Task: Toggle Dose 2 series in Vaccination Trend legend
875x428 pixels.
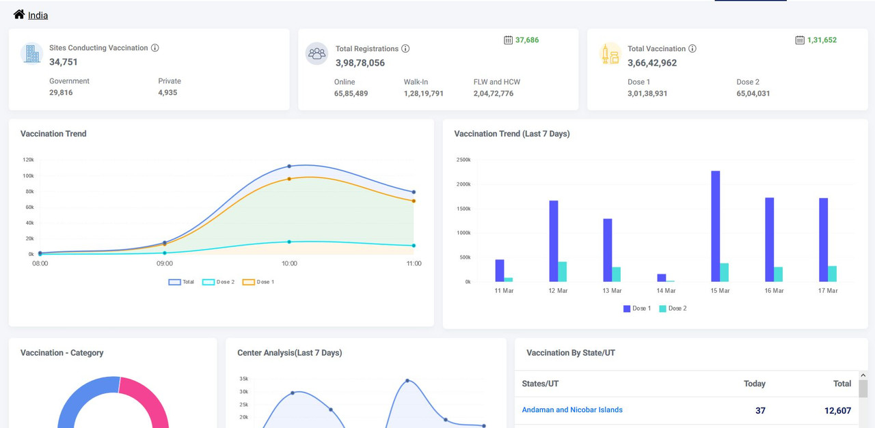Action: click(218, 282)
